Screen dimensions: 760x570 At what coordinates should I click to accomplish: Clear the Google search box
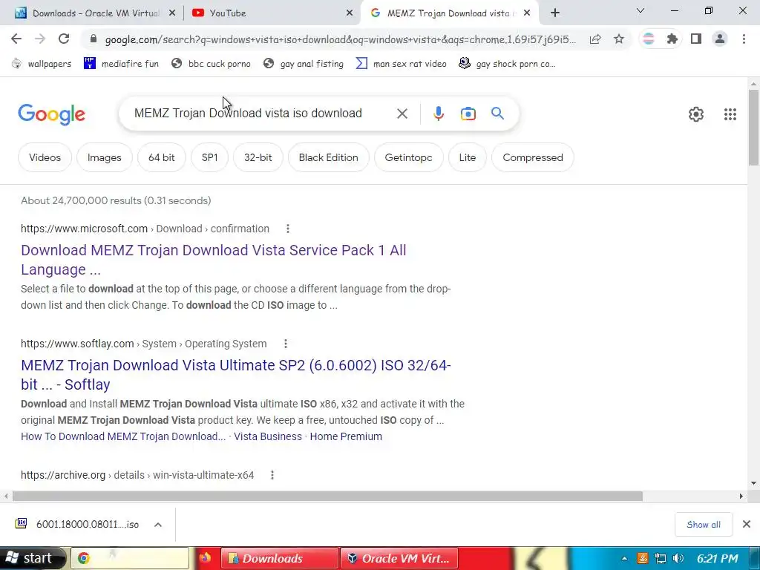pos(402,114)
